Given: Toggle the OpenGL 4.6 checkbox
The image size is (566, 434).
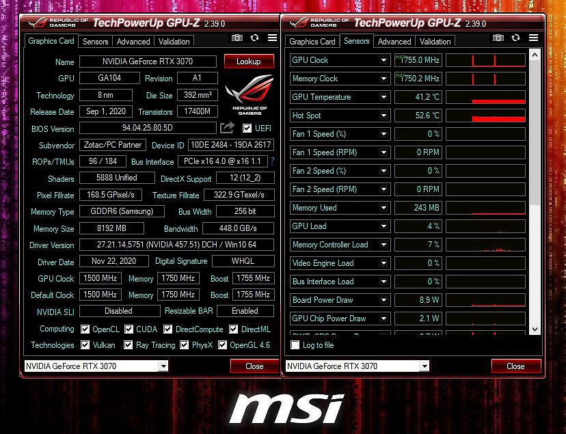Looking at the screenshot, I should (222, 345).
